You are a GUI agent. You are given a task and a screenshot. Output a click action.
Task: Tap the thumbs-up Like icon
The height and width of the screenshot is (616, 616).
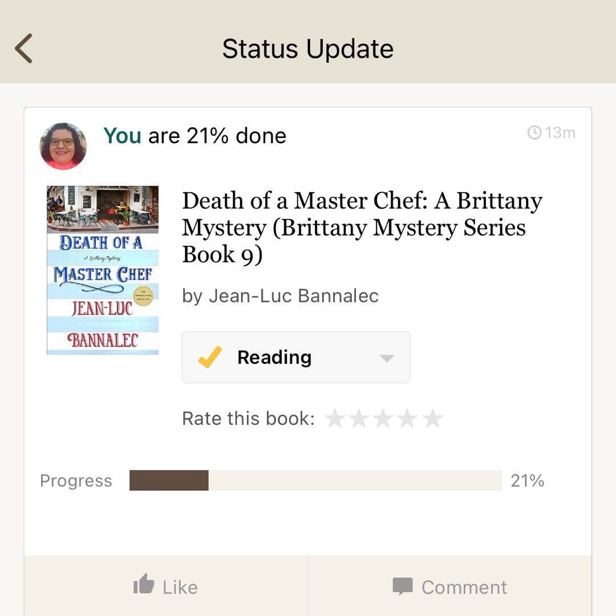pyautogui.click(x=144, y=585)
